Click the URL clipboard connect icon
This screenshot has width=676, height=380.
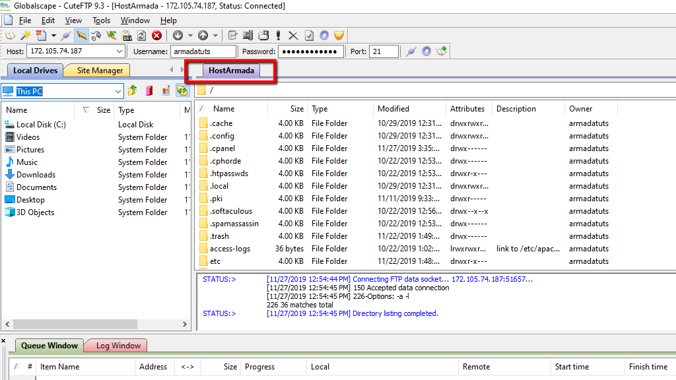[x=127, y=36]
